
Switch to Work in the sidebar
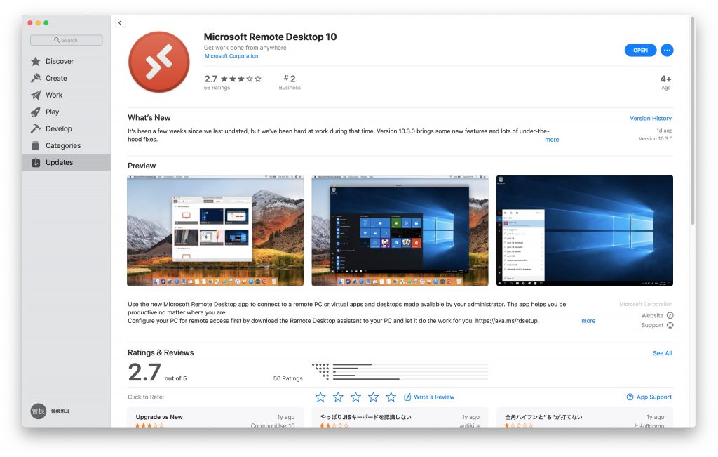coord(67,95)
